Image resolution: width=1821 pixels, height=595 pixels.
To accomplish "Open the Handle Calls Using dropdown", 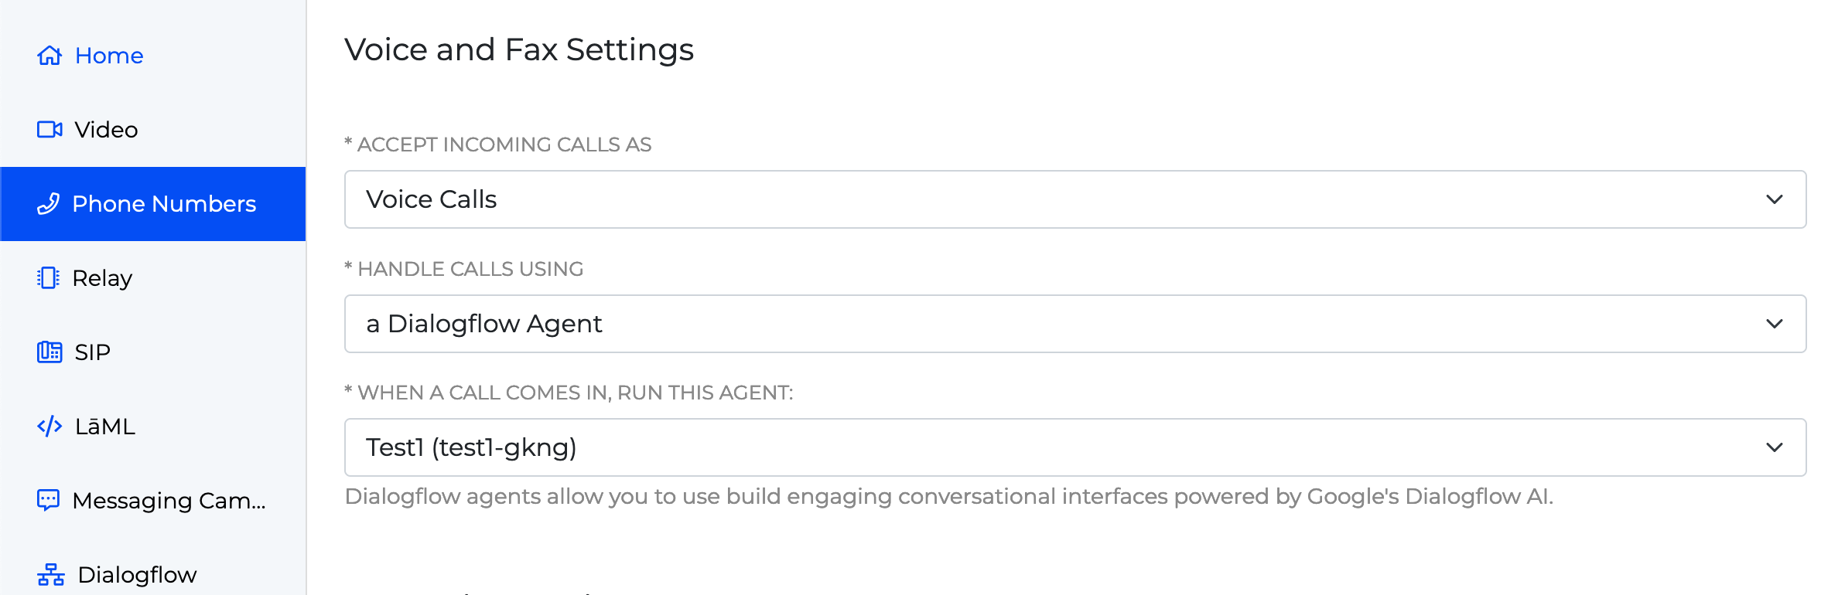I will click(x=1074, y=323).
